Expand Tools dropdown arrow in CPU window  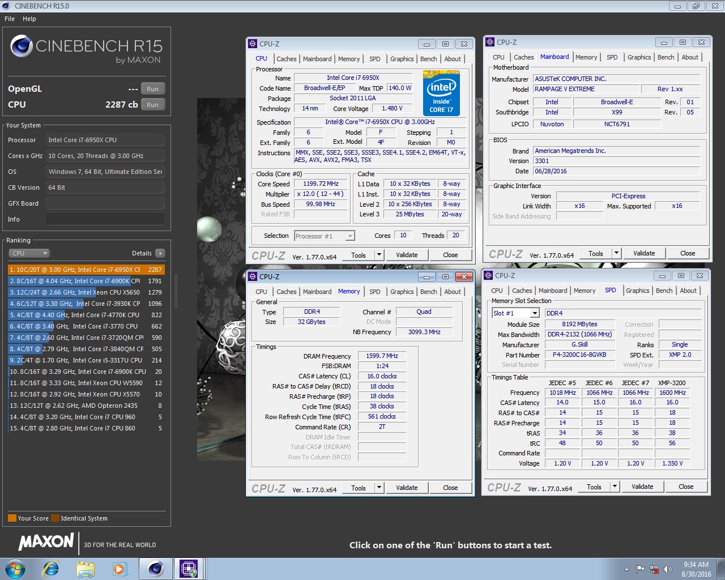[x=379, y=255]
